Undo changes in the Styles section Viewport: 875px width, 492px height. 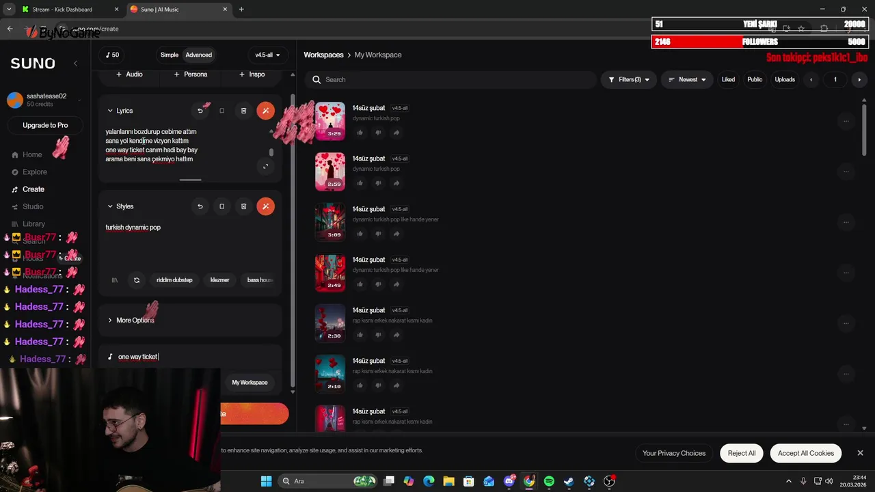click(x=200, y=206)
